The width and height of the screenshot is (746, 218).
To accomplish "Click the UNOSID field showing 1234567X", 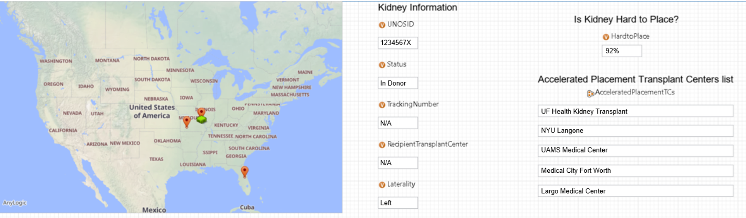I will 397,43.
